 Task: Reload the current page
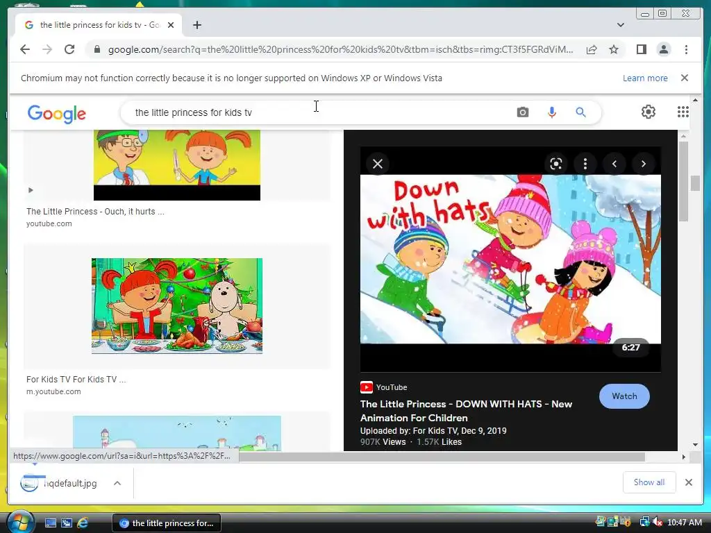tap(69, 49)
